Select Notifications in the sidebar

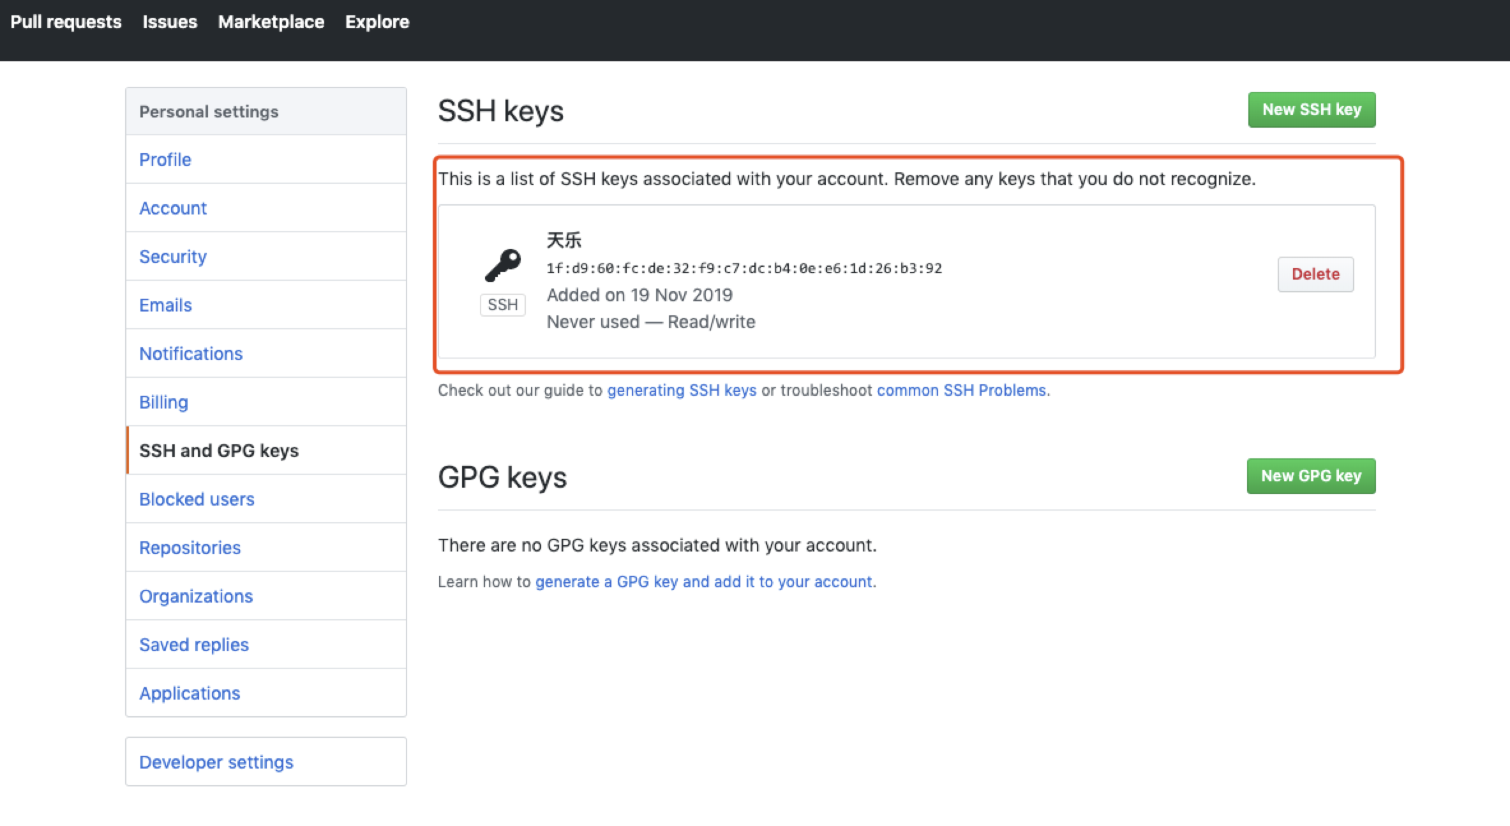[x=191, y=354]
